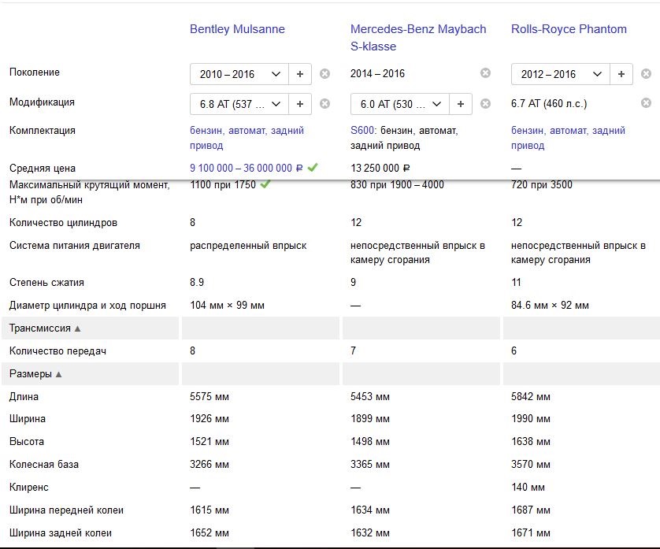Open Maybach 6.0 AT modification dropdown
This screenshot has width=660, height=549.
click(400, 104)
